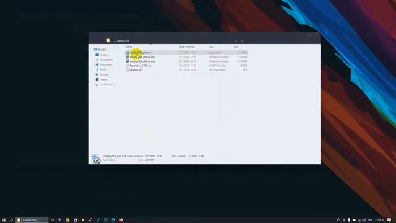The image size is (396, 223).
Task: Click the microphone icon in system tray
Action: [x=349, y=220]
